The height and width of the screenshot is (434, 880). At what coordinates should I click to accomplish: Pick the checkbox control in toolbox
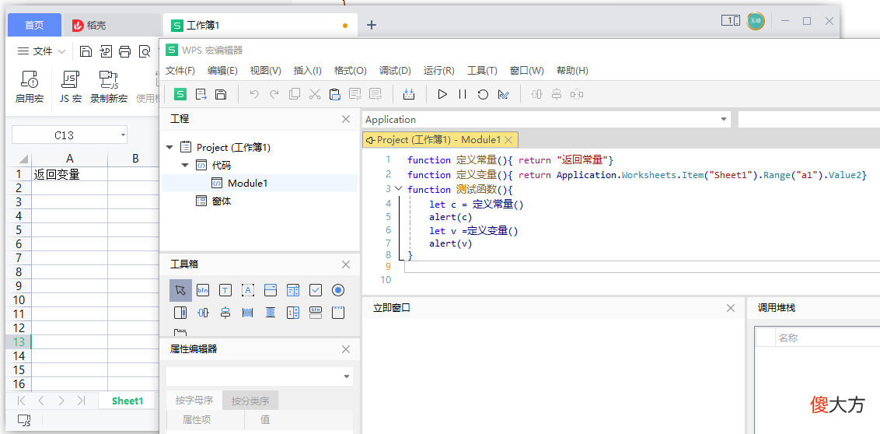316,290
